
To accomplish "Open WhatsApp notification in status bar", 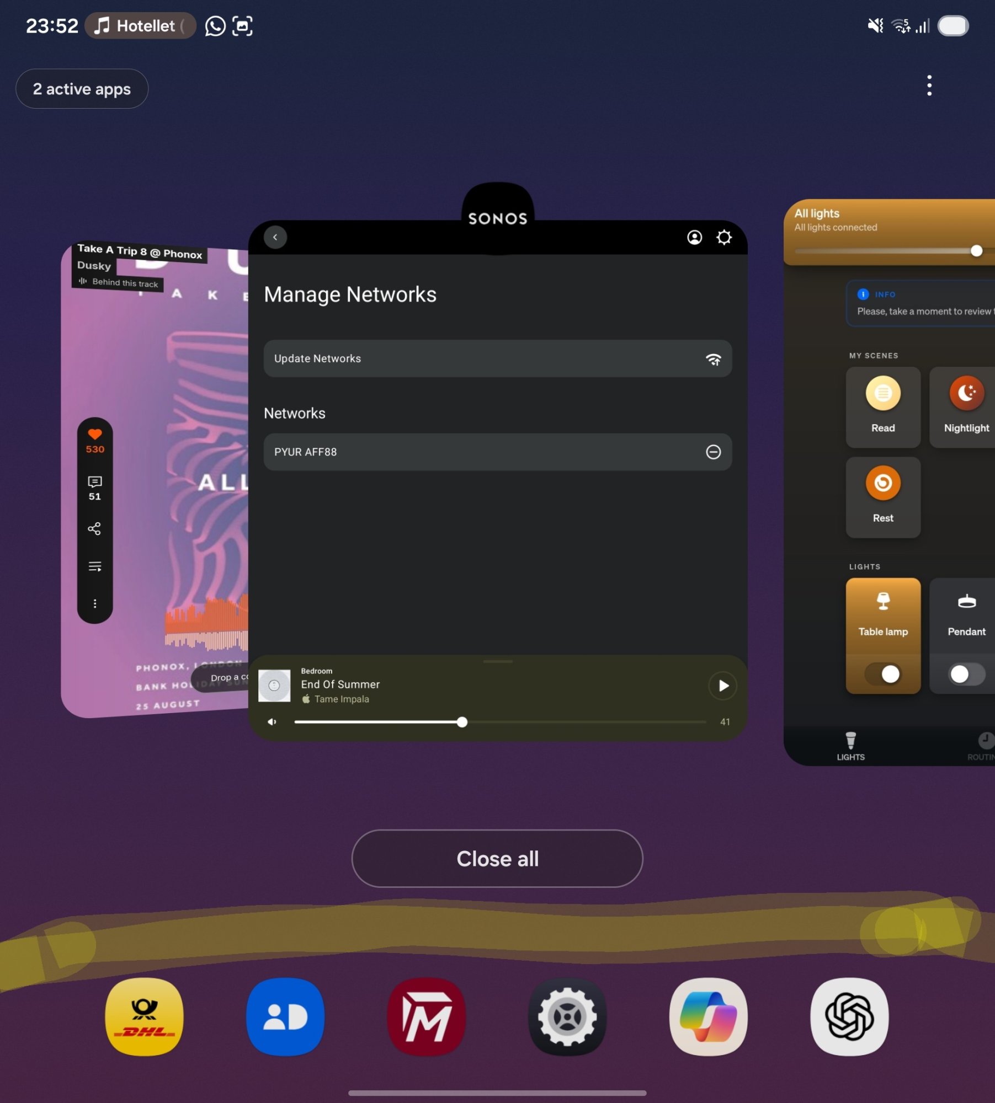I will (x=215, y=26).
